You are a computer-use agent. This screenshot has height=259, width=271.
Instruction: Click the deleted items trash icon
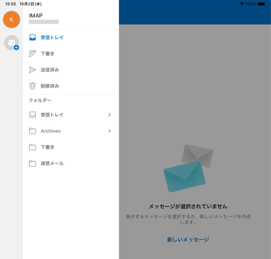pos(32,86)
